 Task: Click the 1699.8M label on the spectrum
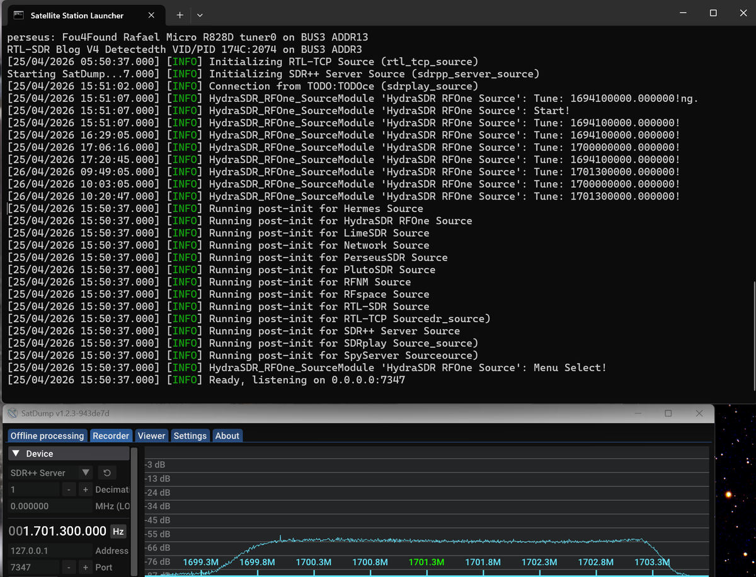click(257, 562)
